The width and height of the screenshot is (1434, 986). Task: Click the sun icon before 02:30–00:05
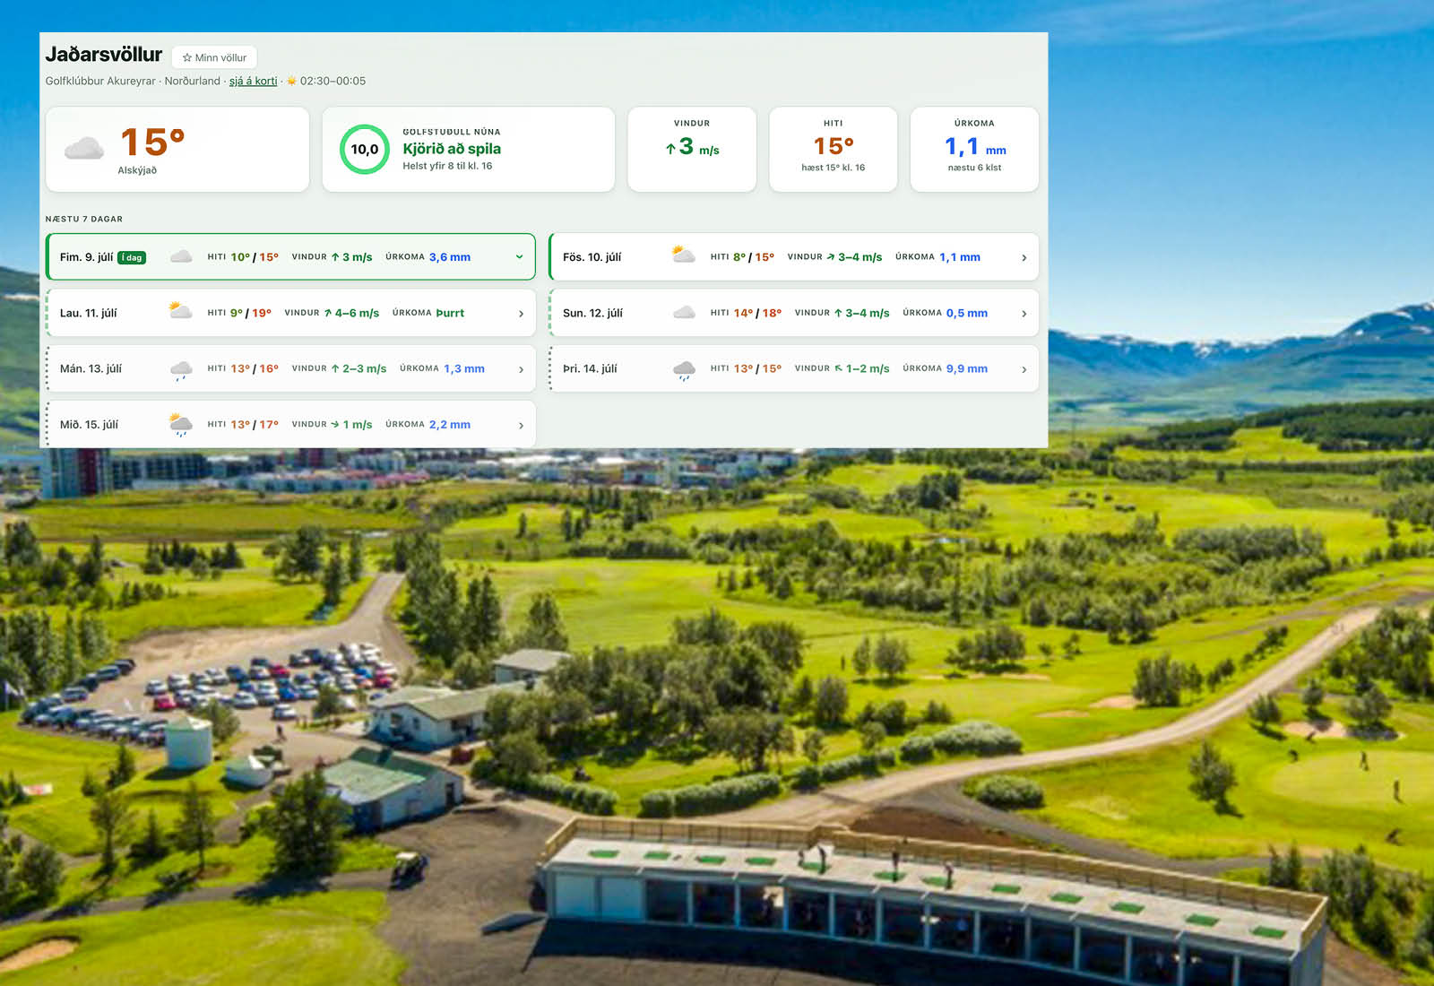(x=291, y=81)
